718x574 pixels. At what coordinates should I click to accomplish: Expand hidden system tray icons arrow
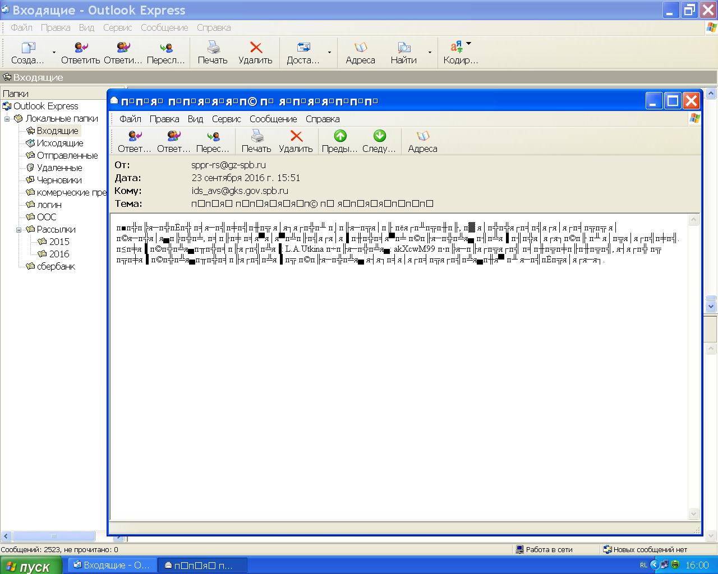pos(654,565)
